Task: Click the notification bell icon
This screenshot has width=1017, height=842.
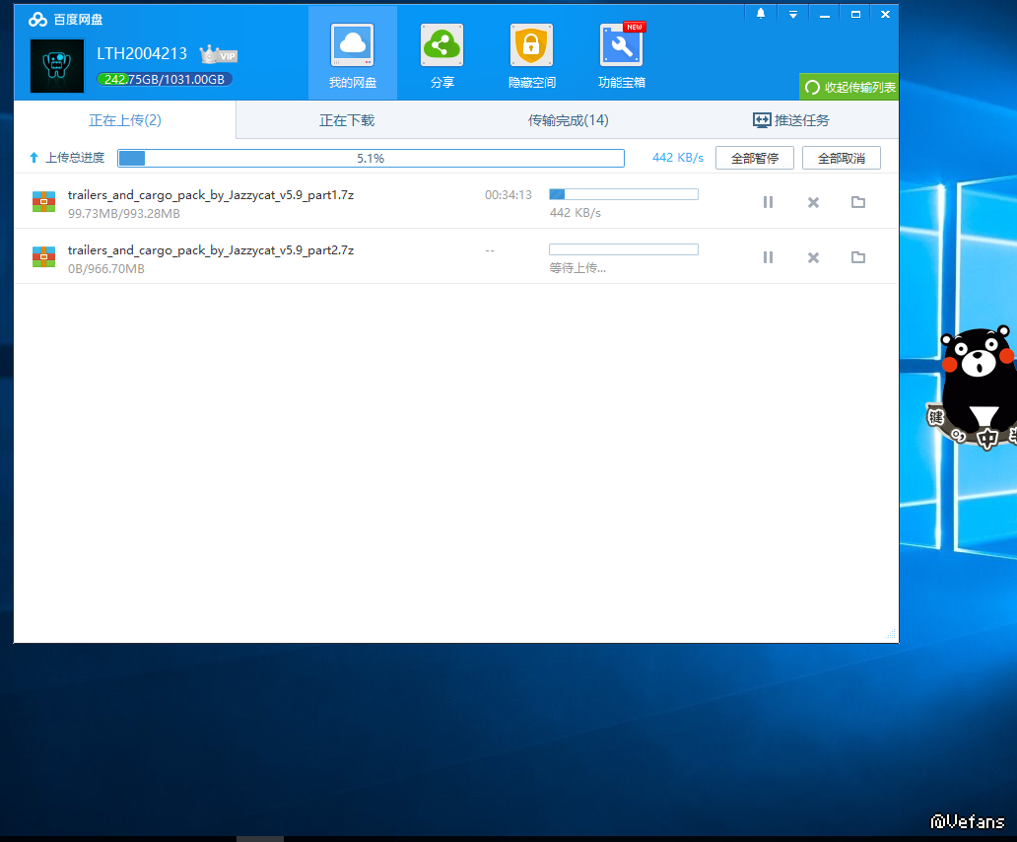Action: click(761, 14)
